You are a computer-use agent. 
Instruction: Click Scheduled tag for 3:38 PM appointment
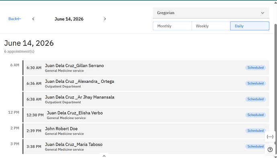255,146
